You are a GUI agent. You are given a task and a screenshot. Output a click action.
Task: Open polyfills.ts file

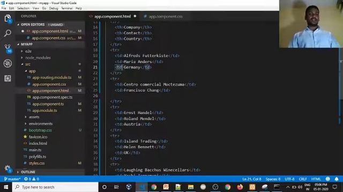[38, 156]
